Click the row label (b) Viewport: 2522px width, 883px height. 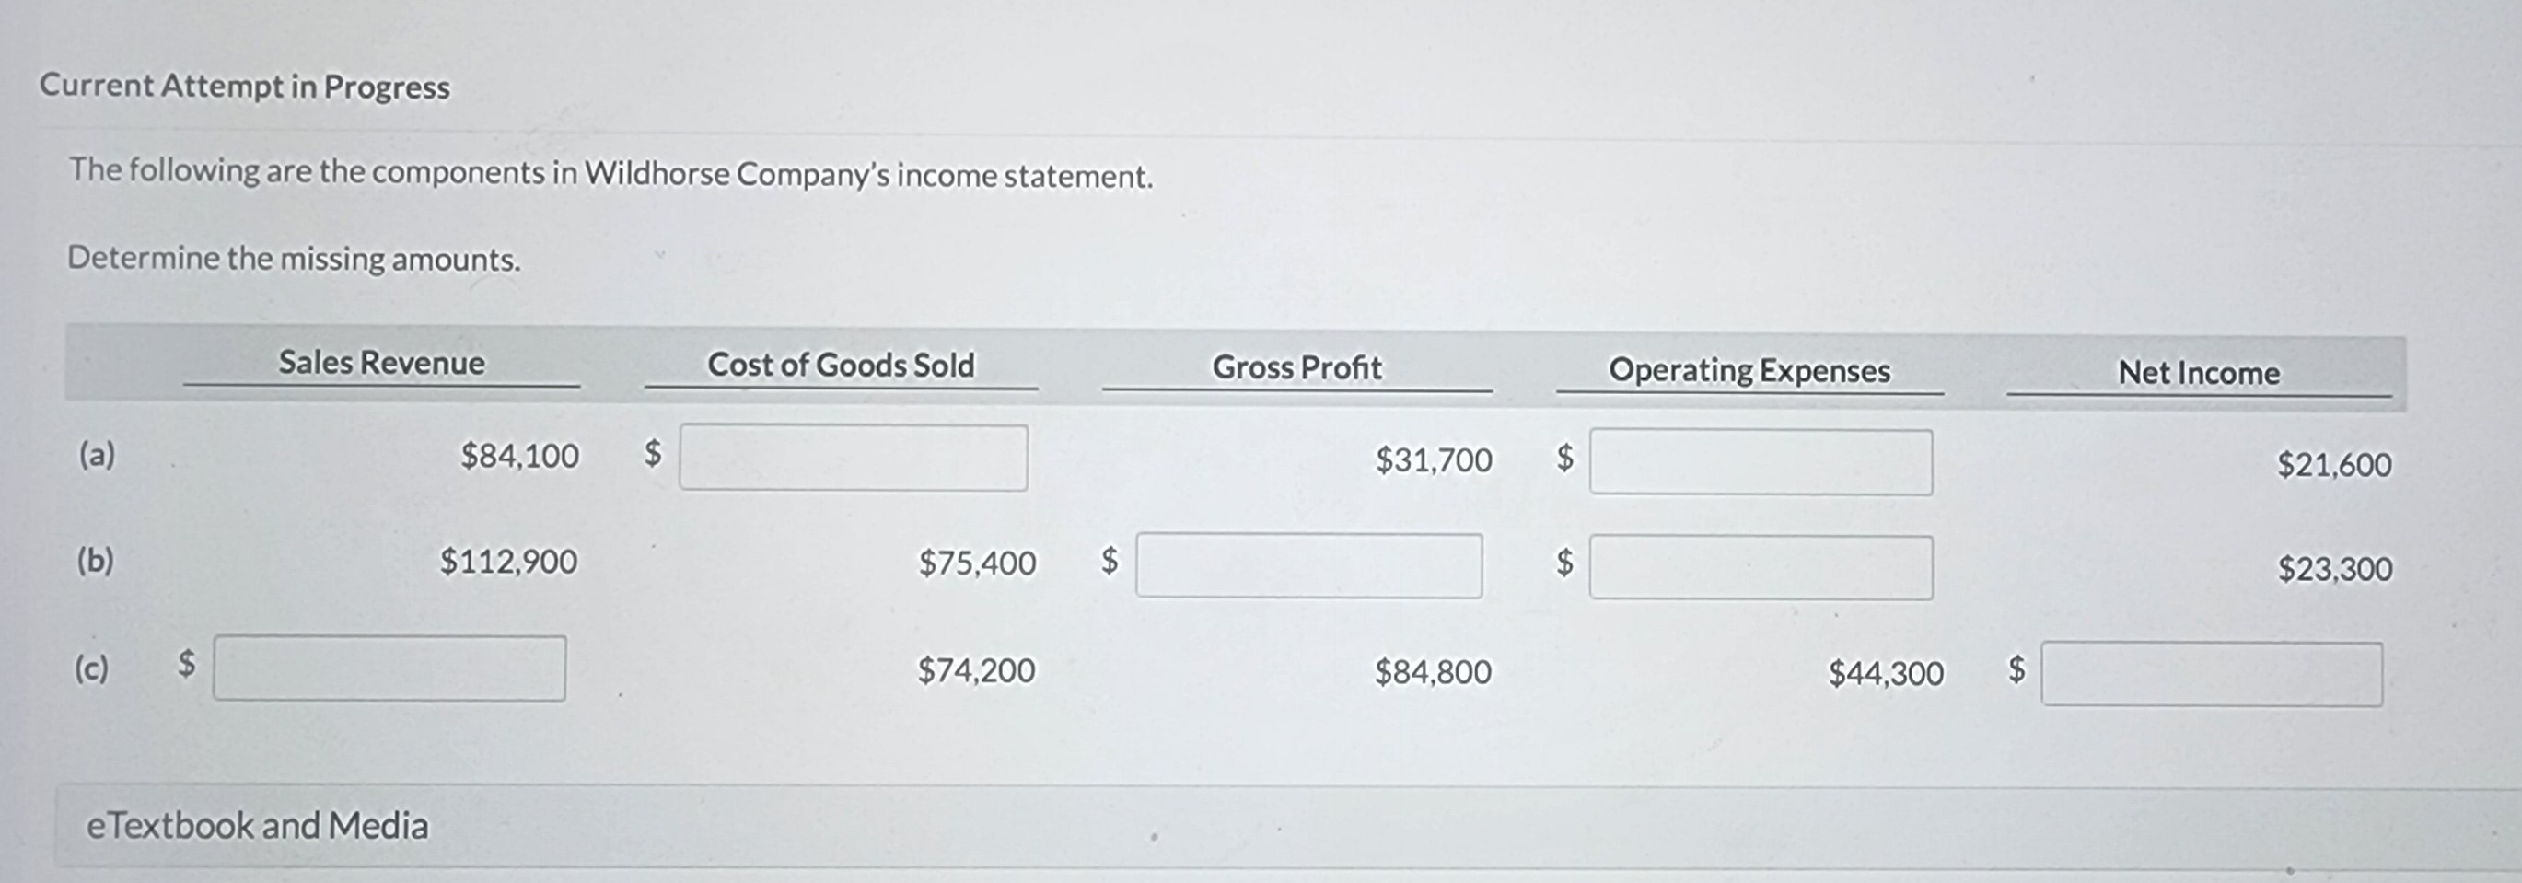[x=94, y=560]
